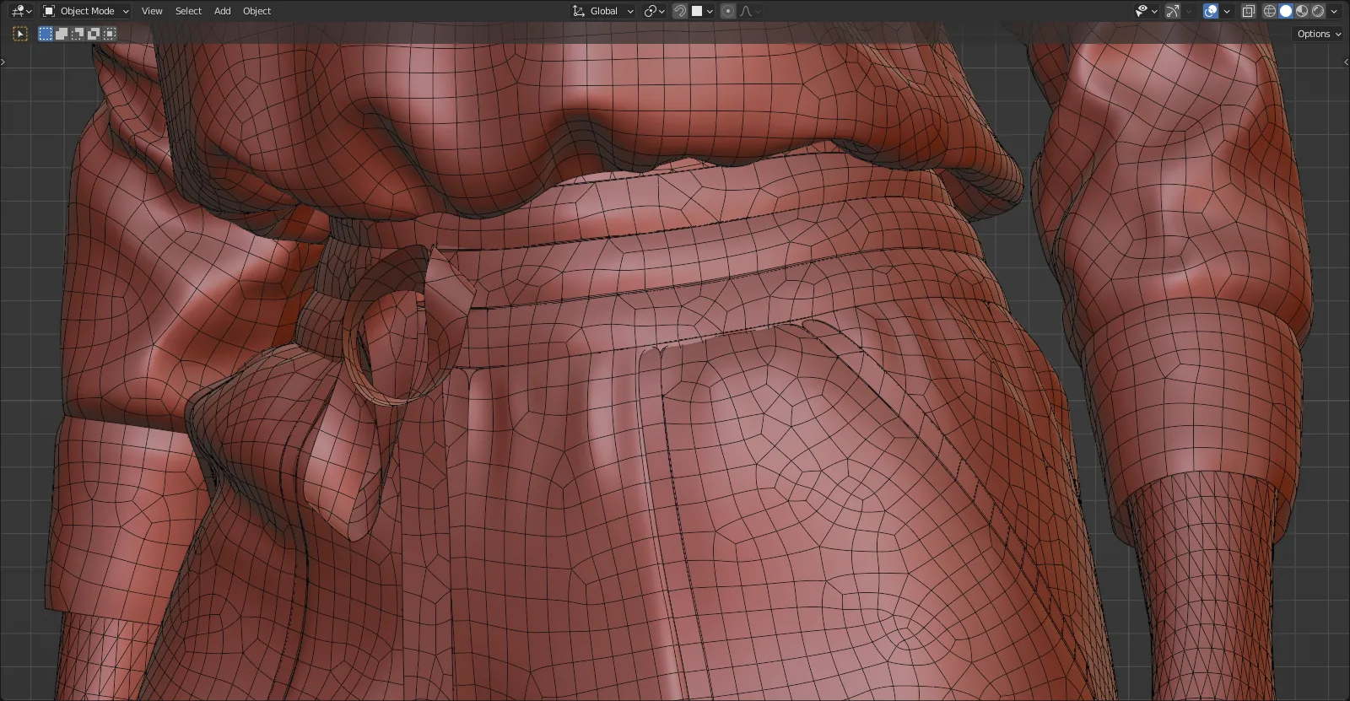Open the Options dropdown
Viewport: 1350px width, 701px height.
pos(1319,34)
